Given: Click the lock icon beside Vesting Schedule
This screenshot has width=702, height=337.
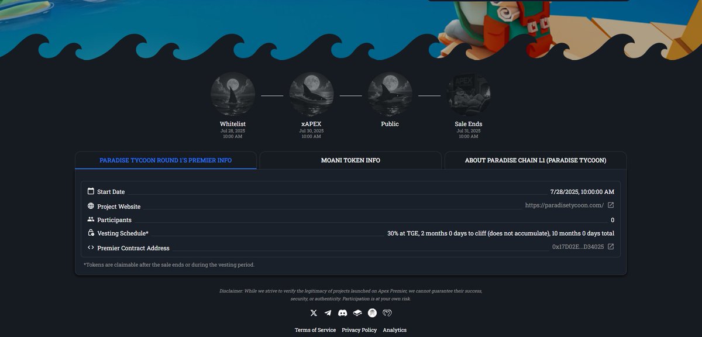Looking at the screenshot, I should click(91, 232).
